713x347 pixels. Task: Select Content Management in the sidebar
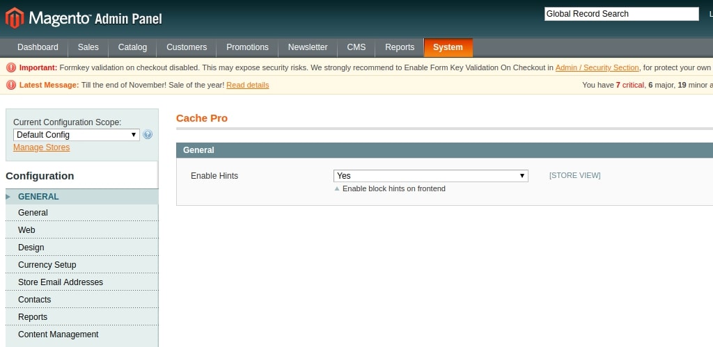(82, 334)
